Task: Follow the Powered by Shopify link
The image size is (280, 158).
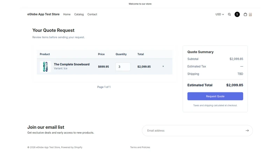Action: pyautogui.click(x=72, y=147)
